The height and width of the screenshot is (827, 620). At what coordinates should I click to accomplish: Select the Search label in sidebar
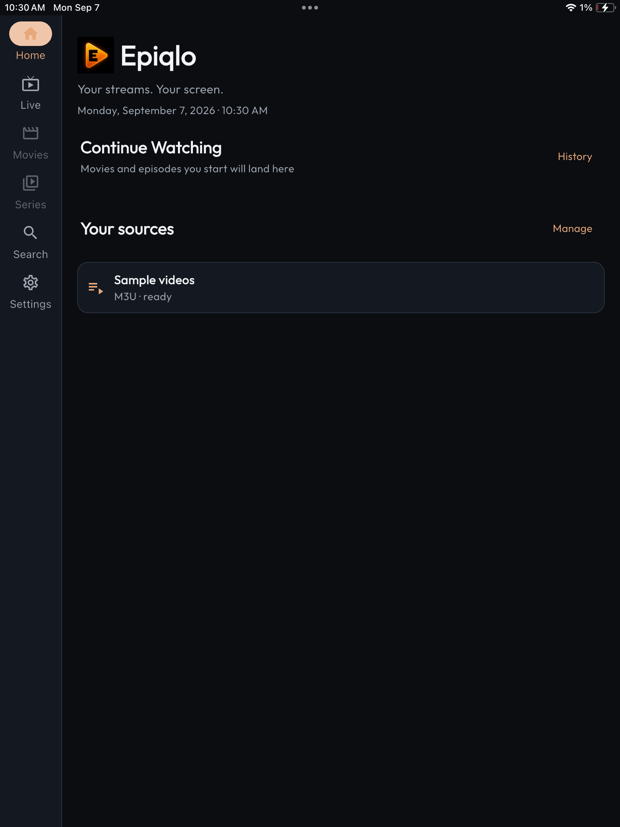(x=31, y=254)
